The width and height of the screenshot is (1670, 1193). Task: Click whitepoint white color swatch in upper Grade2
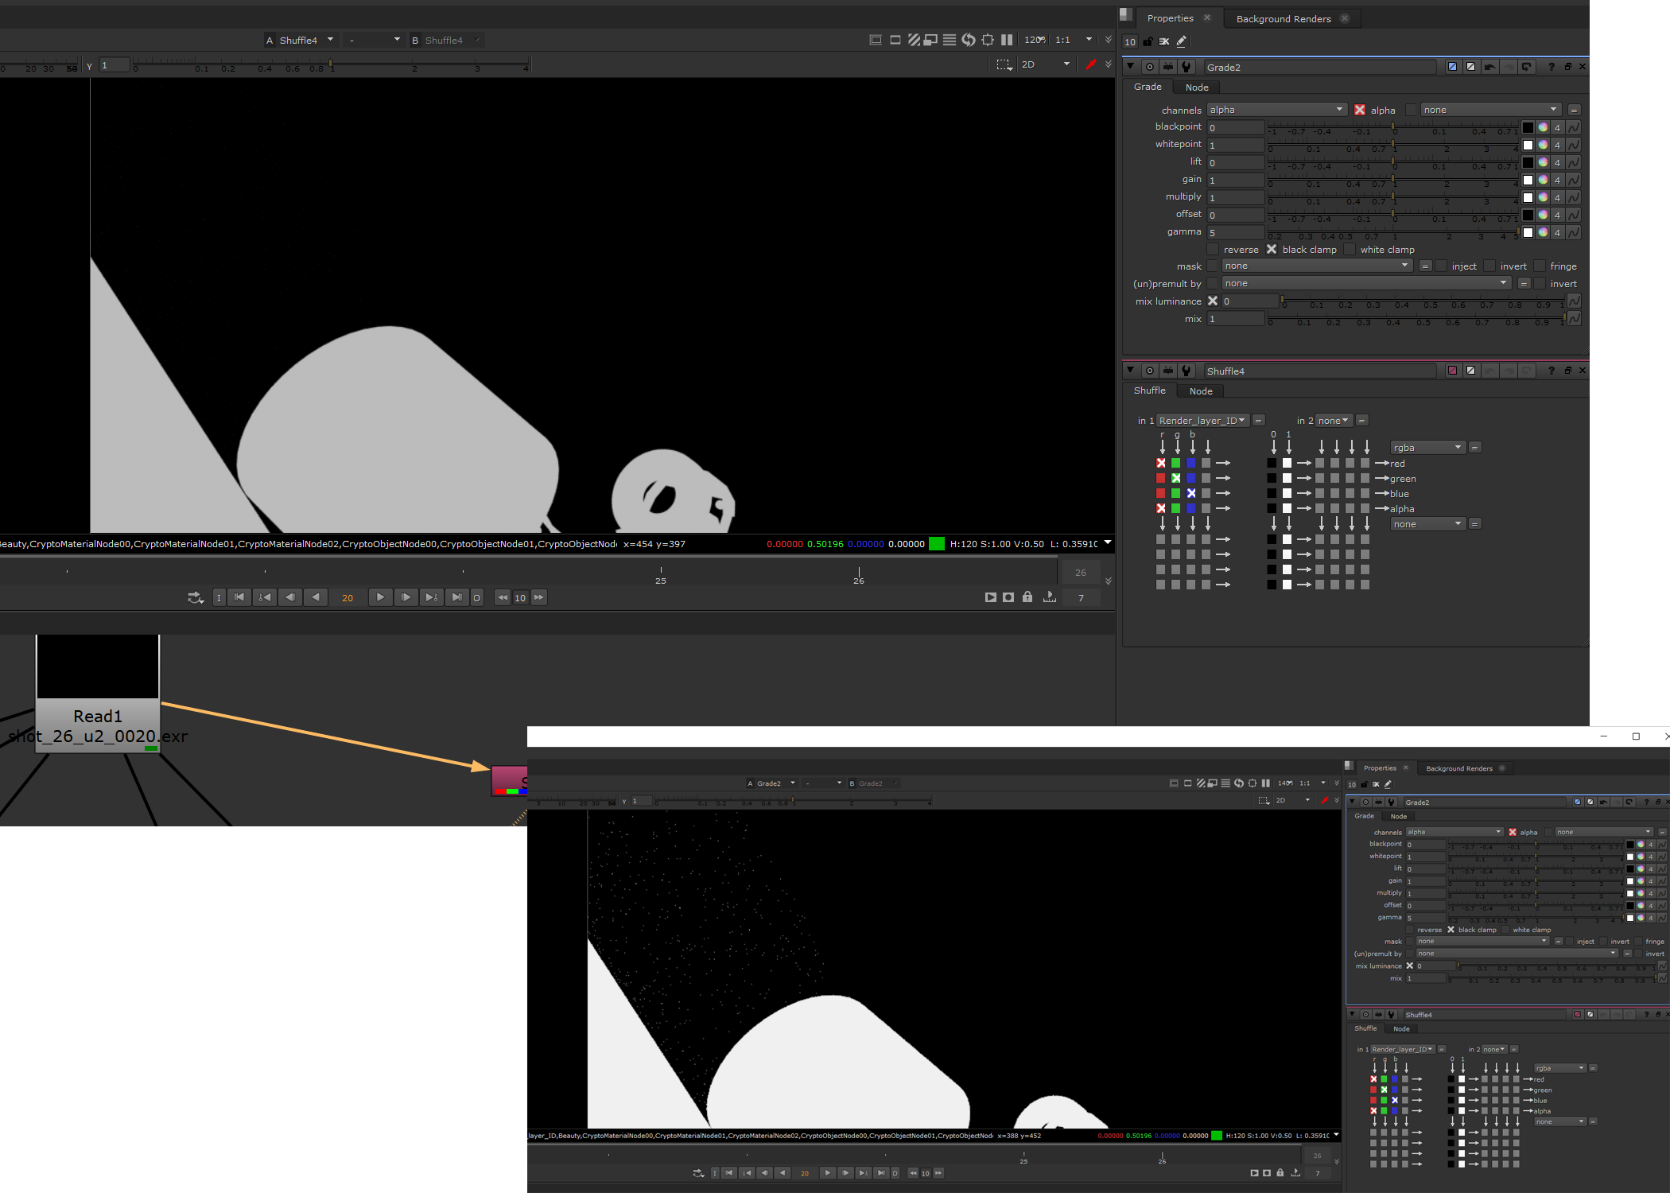(1528, 145)
